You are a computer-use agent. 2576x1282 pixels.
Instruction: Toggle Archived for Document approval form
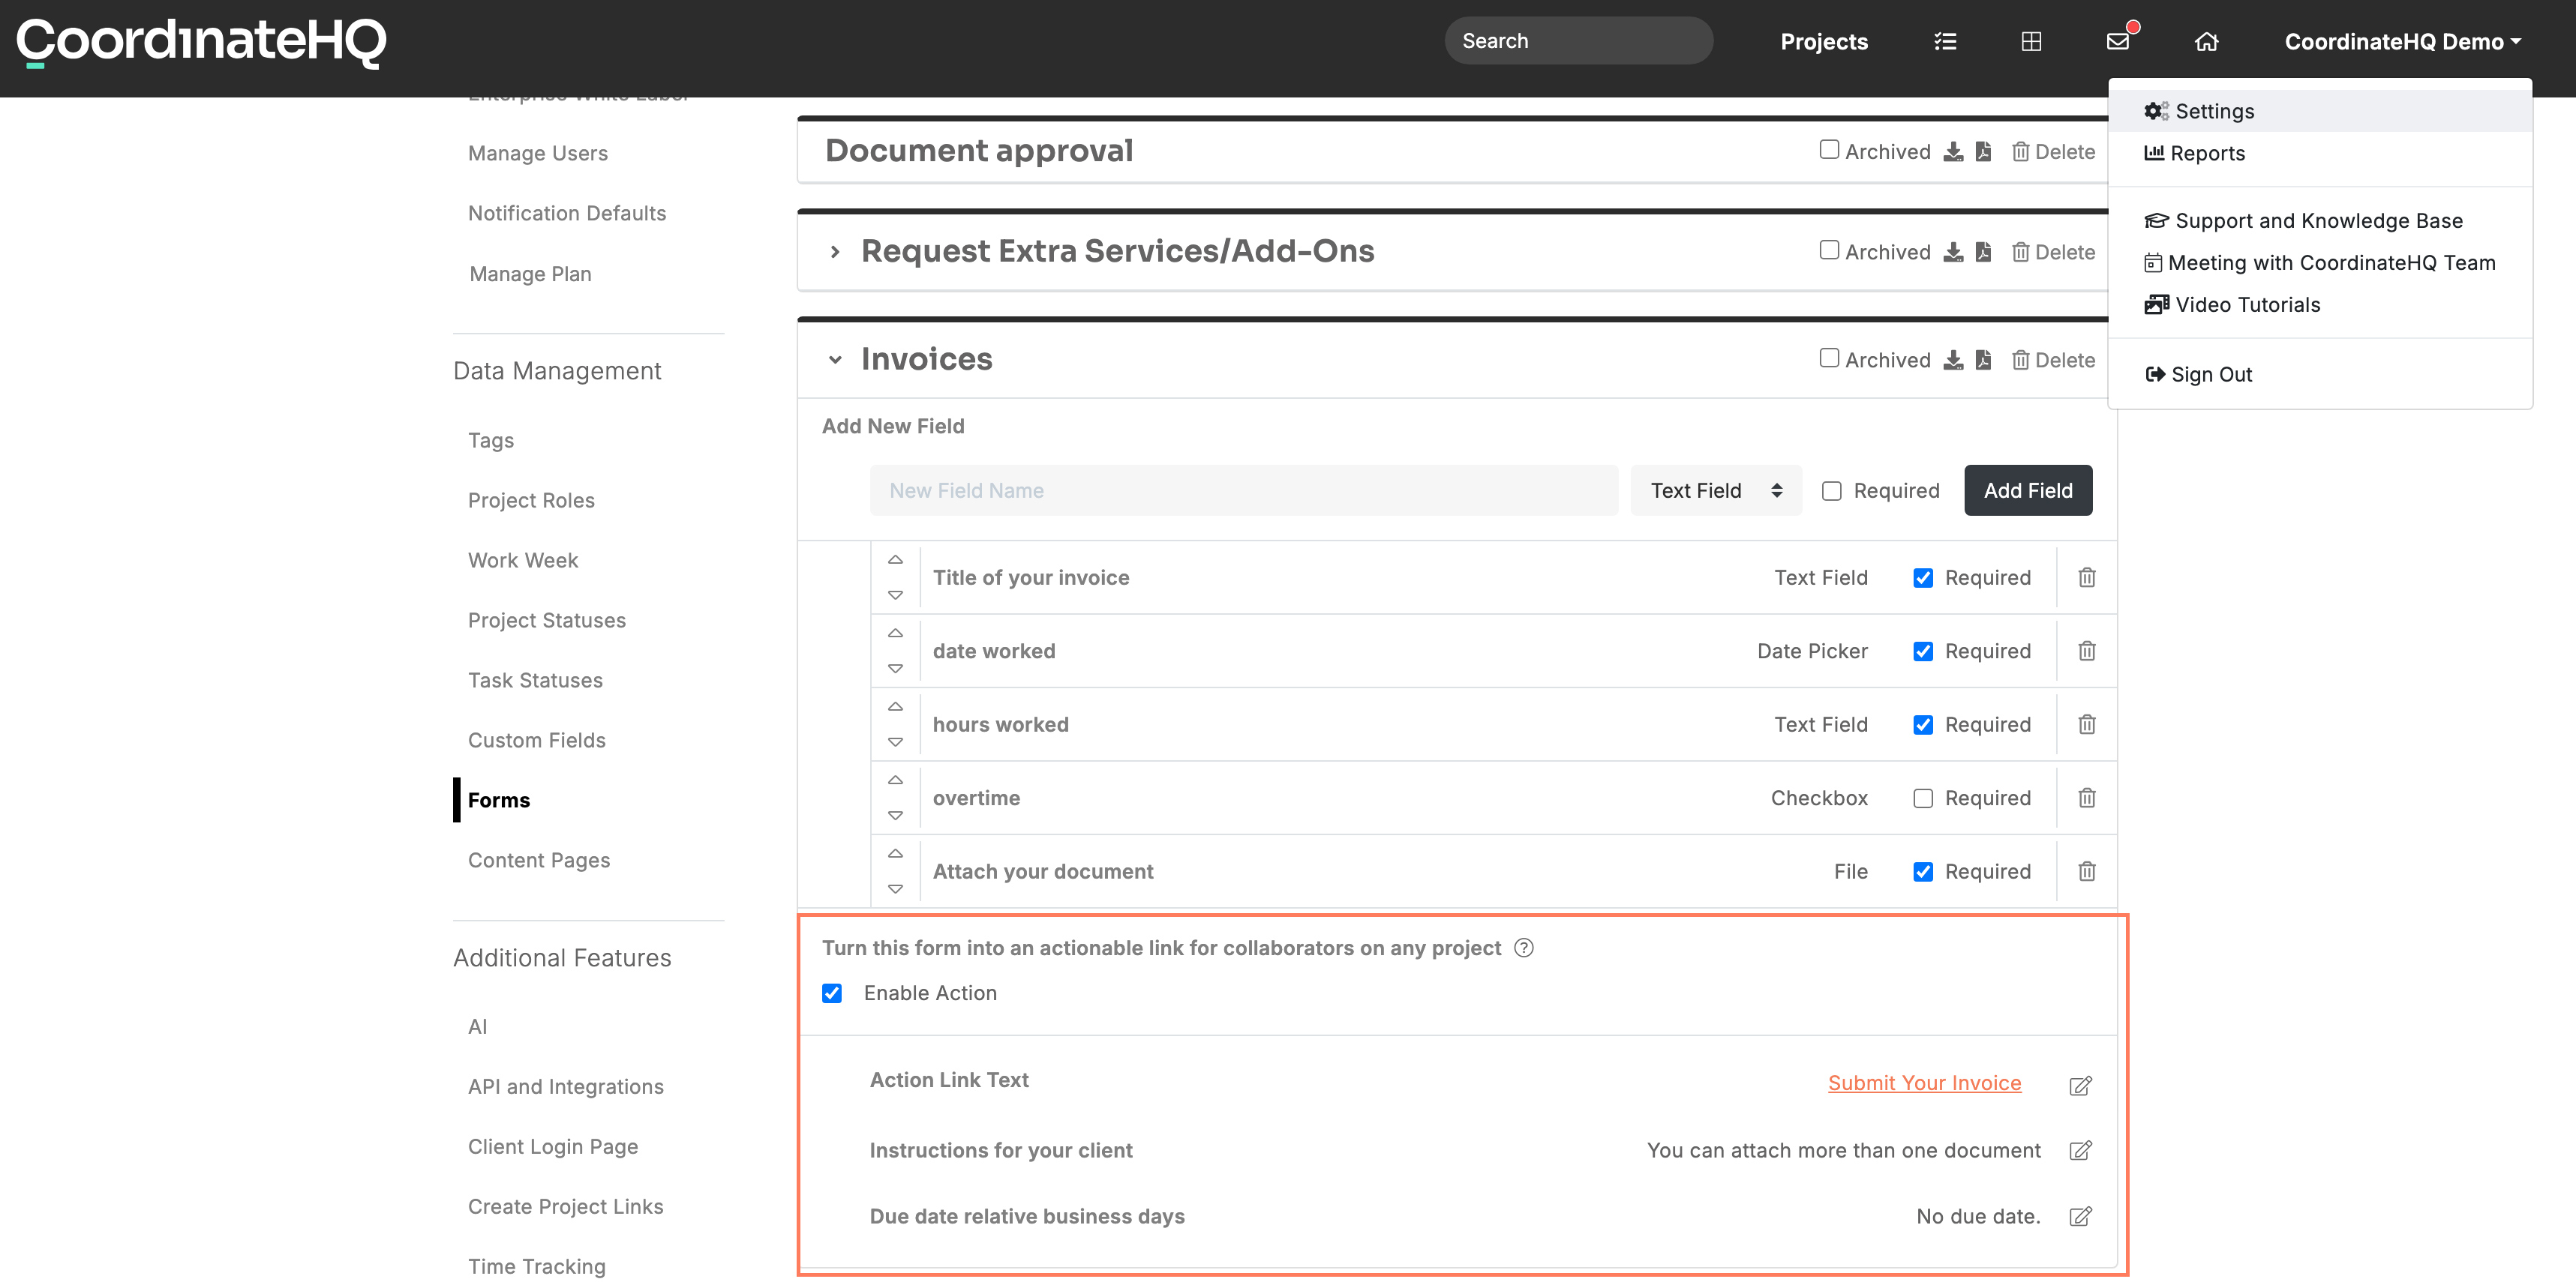tap(1829, 150)
